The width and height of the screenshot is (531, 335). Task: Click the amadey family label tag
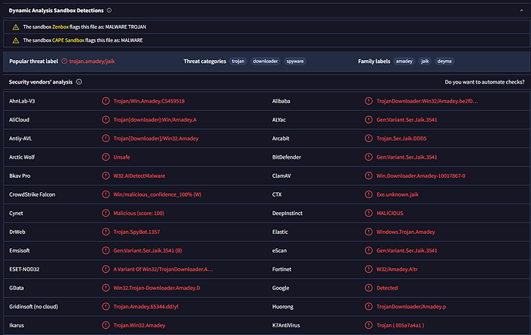coord(404,62)
